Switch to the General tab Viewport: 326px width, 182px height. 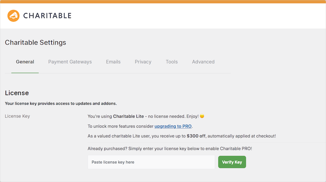(25, 62)
